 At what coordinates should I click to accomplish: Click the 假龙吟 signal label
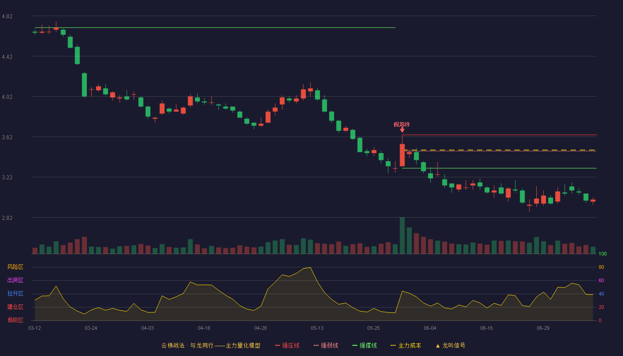[402, 125]
